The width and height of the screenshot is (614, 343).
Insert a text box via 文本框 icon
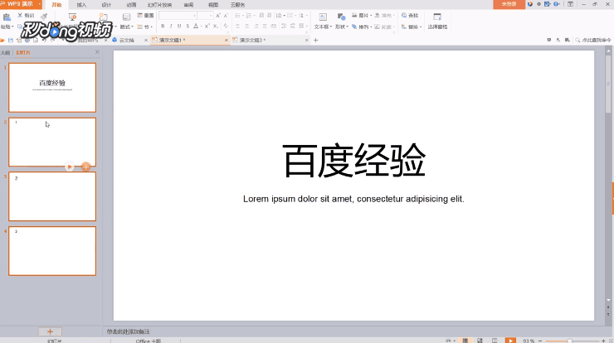[323, 17]
